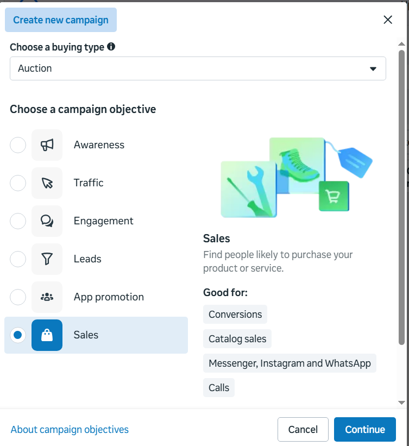Click the Sales shopping bag icon

point(47,335)
